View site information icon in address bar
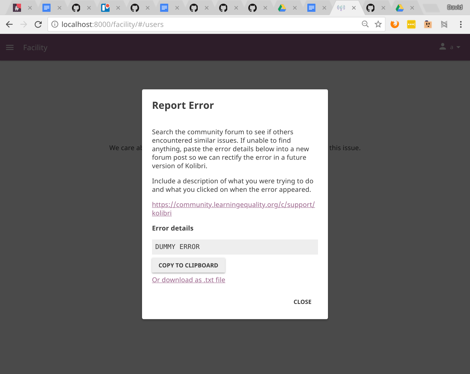This screenshot has width=470, height=374. coord(55,24)
